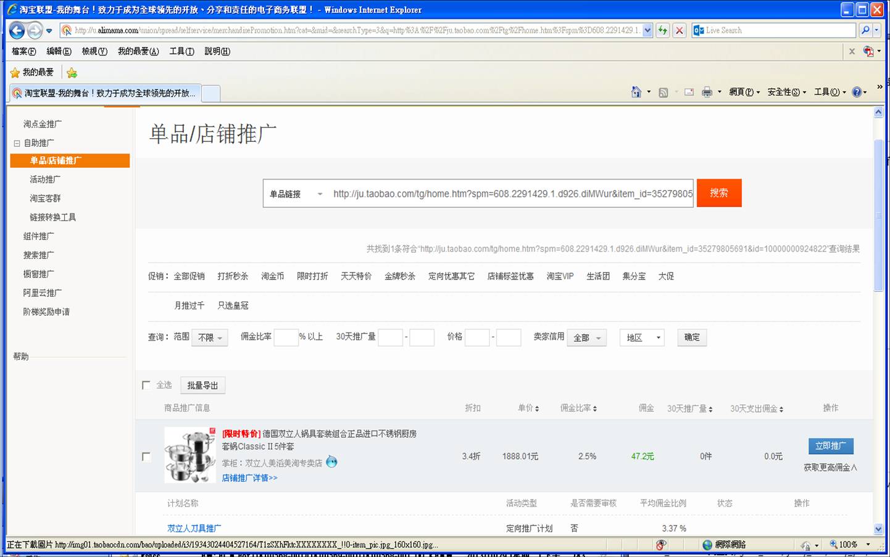The height and width of the screenshot is (557, 890).
Task: Open the 我的最愛(A) menu
Action: tap(138, 51)
